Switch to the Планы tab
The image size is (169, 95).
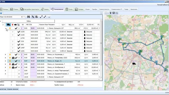coord(14,9)
